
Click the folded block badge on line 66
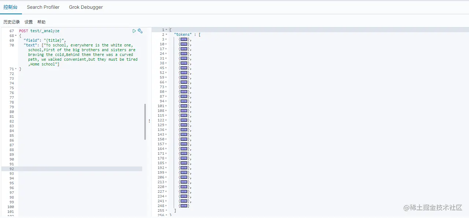click(x=184, y=82)
